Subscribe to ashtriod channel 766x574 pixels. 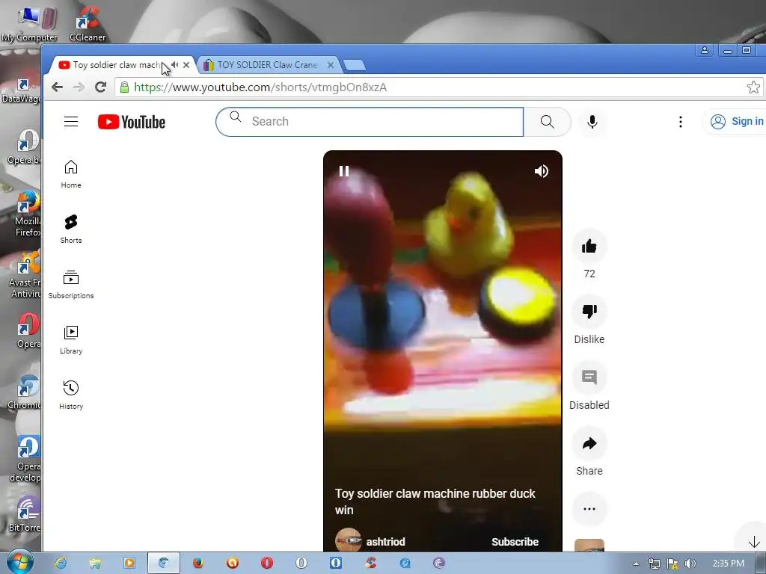(515, 542)
